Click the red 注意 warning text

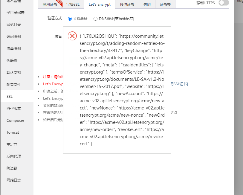tap(53, 77)
